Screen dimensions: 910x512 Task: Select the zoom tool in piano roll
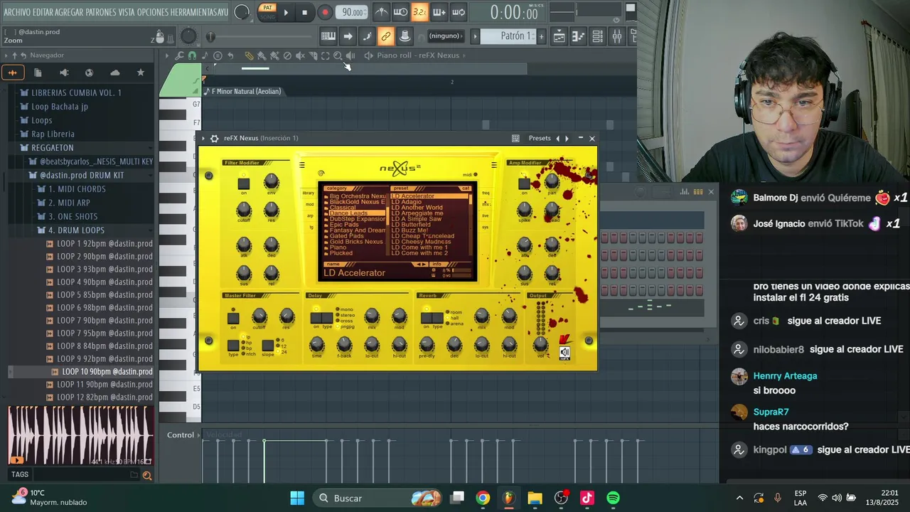[x=338, y=55]
